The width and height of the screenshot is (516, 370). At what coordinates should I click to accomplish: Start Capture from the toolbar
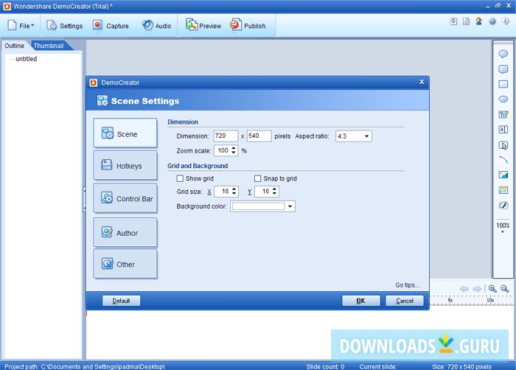(111, 26)
